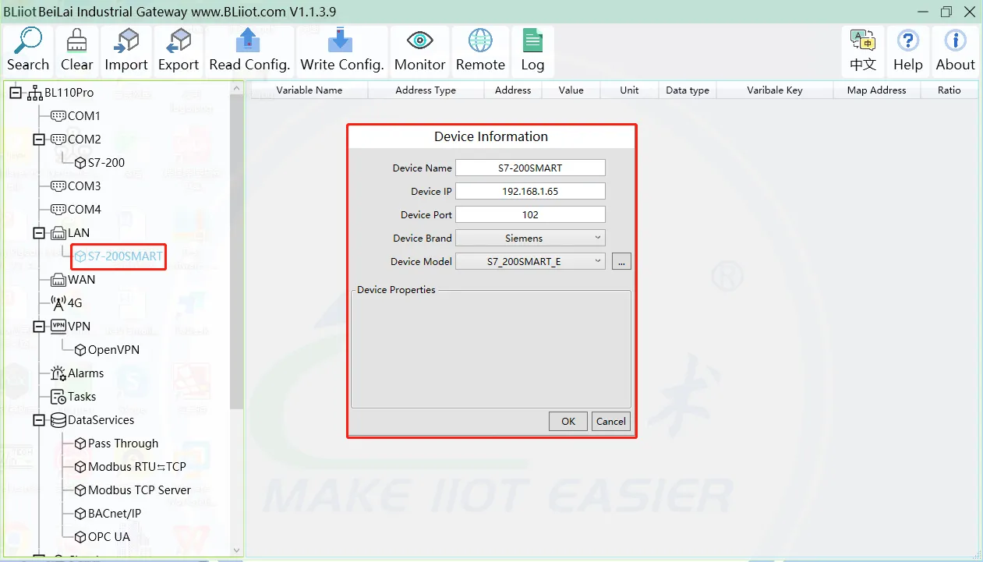983x562 pixels.
Task: Click the Search magnifier toolbar icon
Action: click(x=28, y=41)
